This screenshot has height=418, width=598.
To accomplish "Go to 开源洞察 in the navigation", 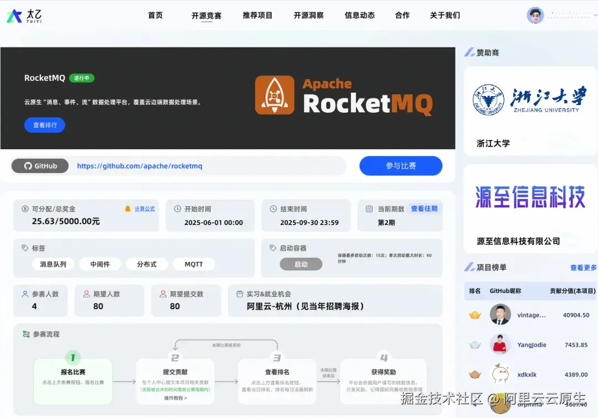I will (x=308, y=15).
